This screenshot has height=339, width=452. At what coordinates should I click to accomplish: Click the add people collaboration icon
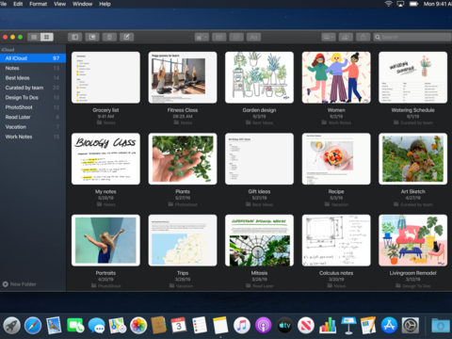(346, 37)
